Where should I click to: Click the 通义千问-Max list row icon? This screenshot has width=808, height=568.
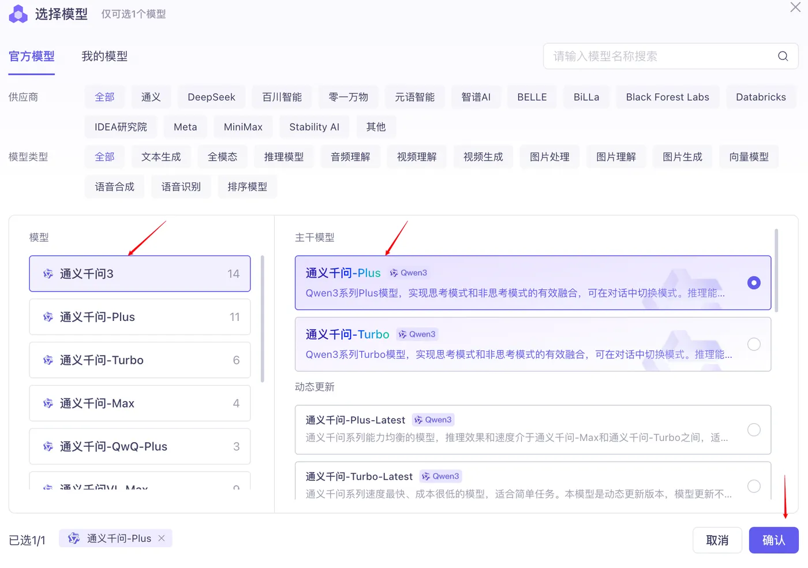click(48, 403)
